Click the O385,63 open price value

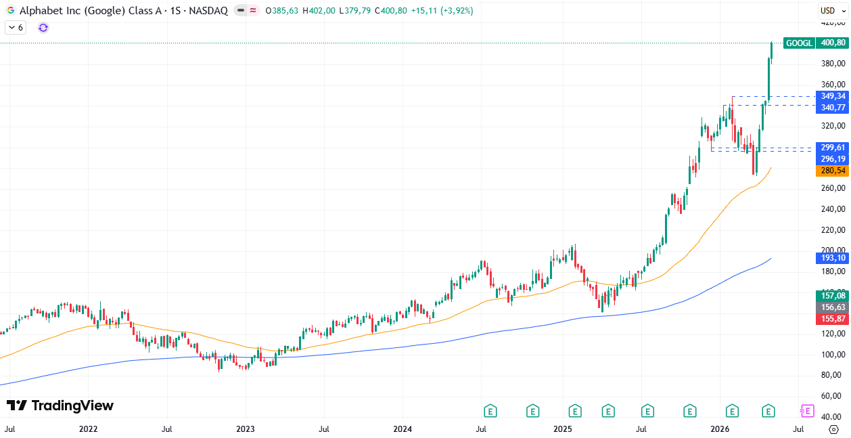(x=282, y=11)
